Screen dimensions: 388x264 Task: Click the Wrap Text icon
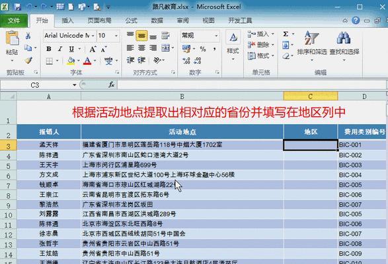165,36
